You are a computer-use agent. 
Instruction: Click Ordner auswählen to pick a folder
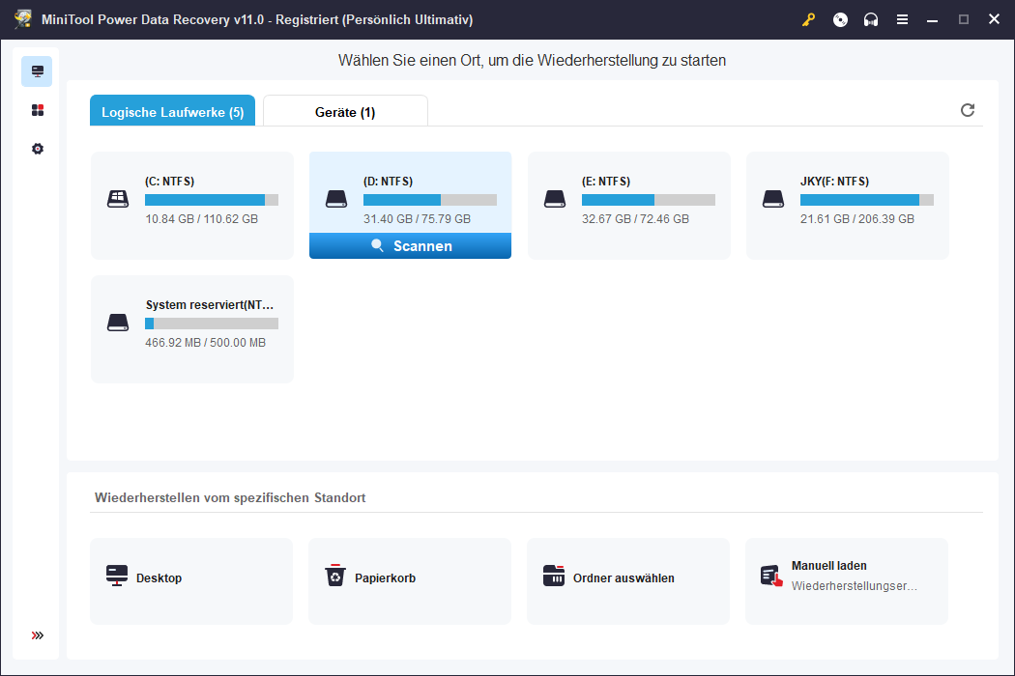click(x=628, y=580)
